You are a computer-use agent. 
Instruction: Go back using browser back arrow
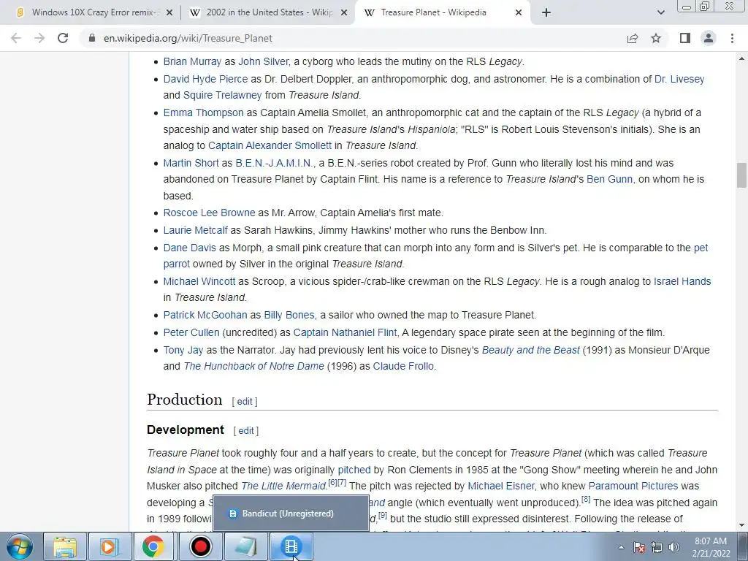pos(16,38)
